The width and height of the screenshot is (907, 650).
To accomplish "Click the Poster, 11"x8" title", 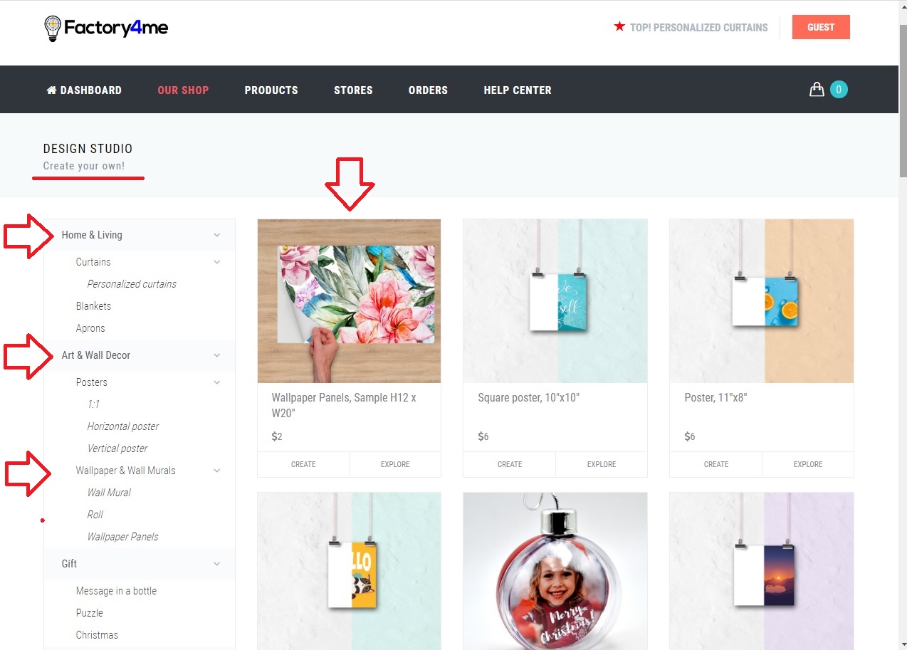I will 715,398.
